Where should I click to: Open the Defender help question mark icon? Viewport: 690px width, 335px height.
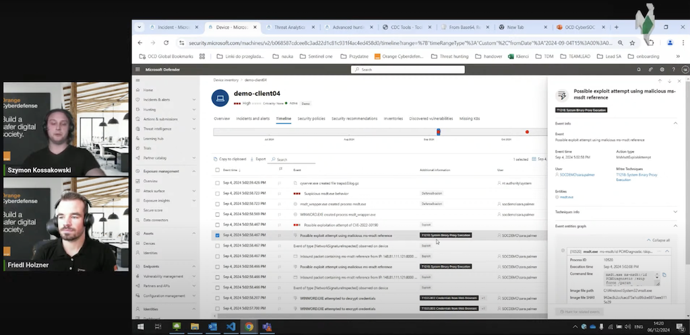coord(674,69)
